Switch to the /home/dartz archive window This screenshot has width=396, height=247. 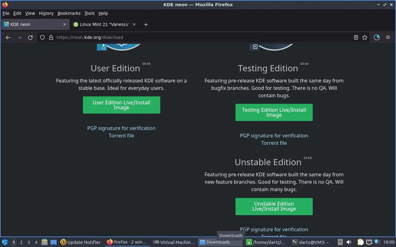tap(267, 242)
